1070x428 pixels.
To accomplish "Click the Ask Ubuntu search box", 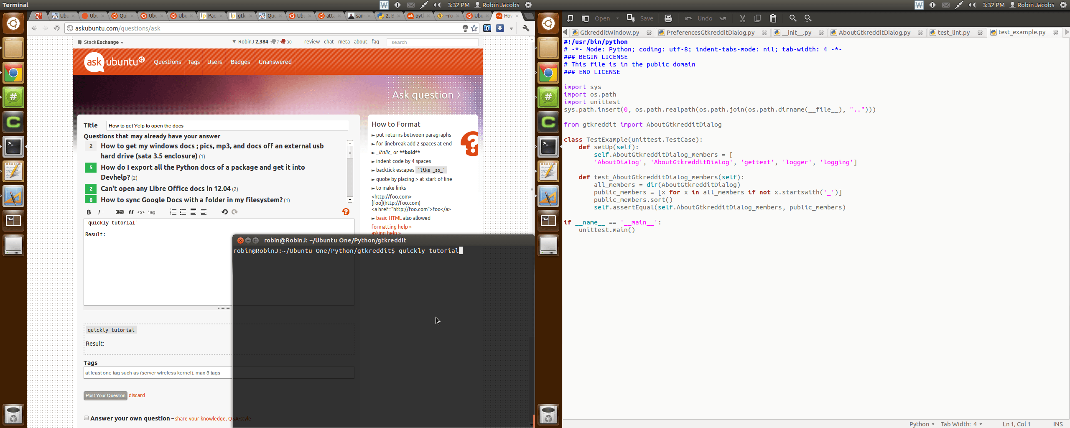I will (x=432, y=42).
